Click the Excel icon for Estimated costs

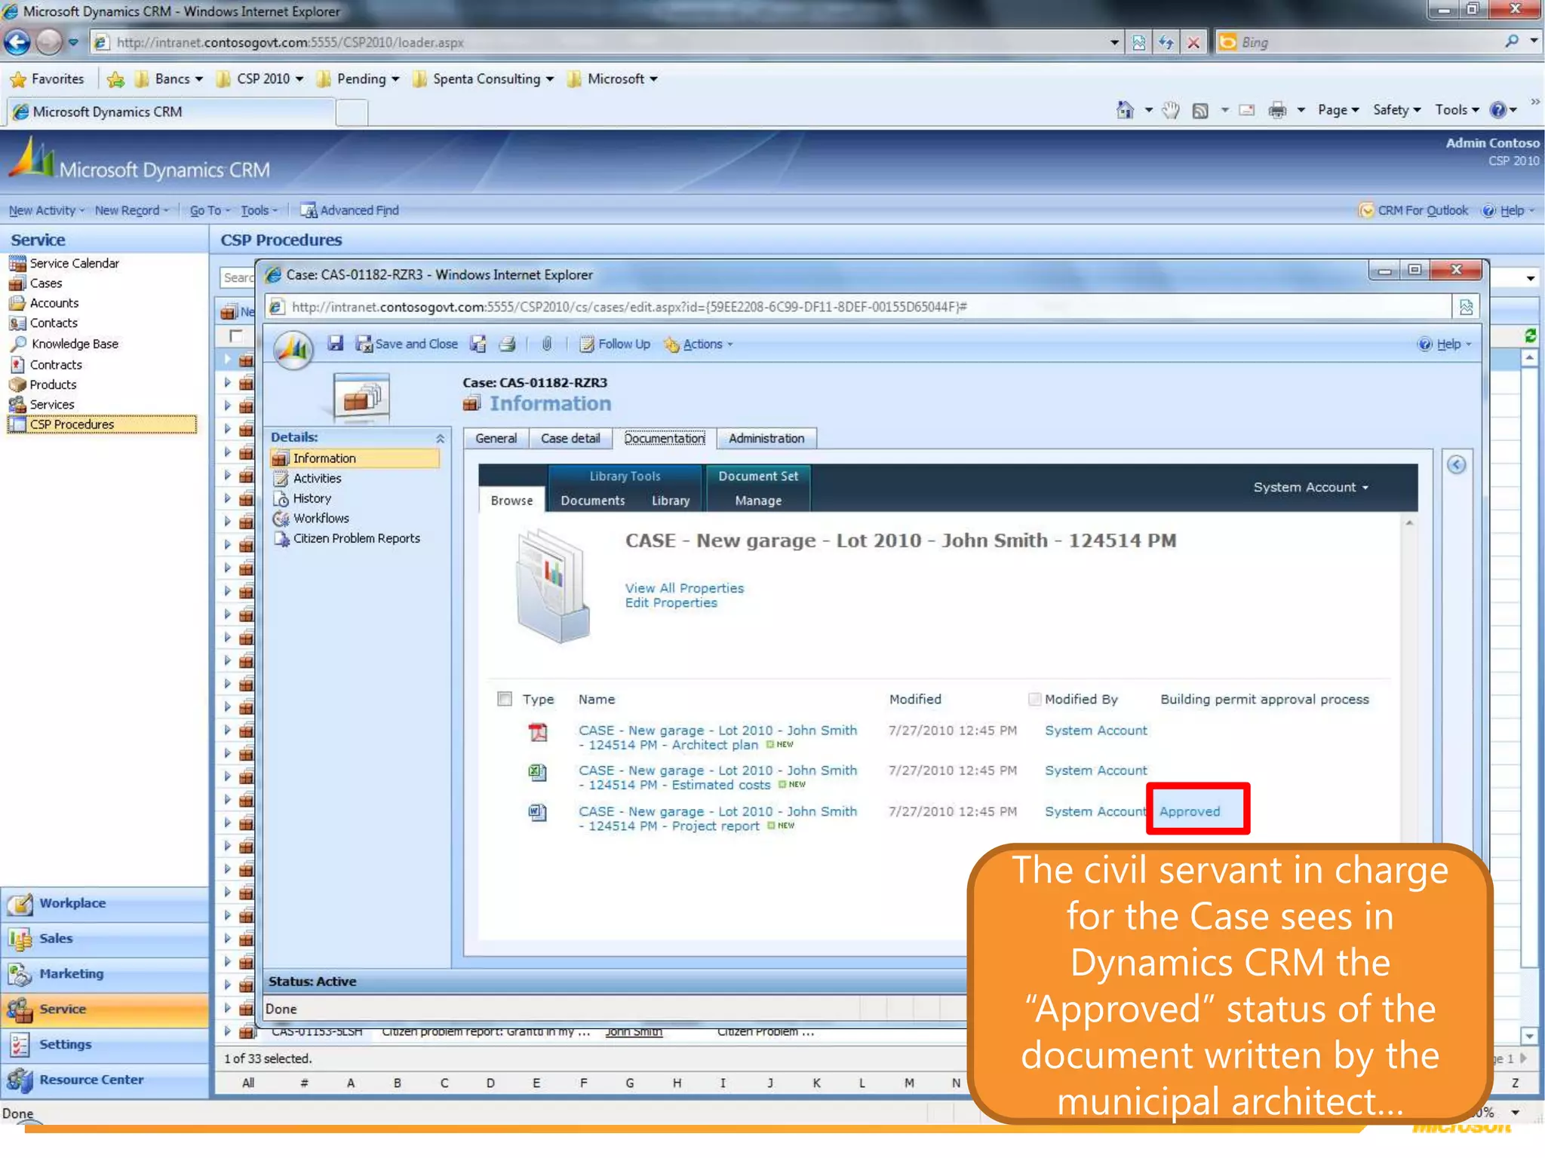[537, 771]
